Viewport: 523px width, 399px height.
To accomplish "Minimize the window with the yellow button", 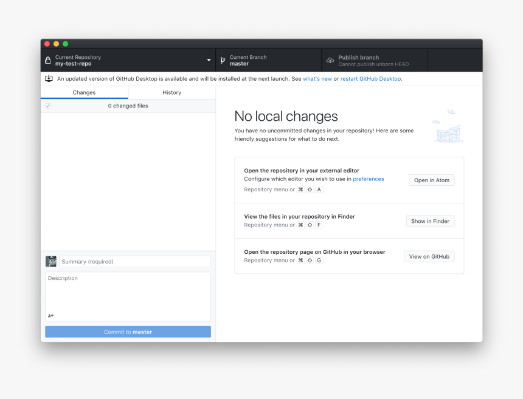I will tap(57, 44).
